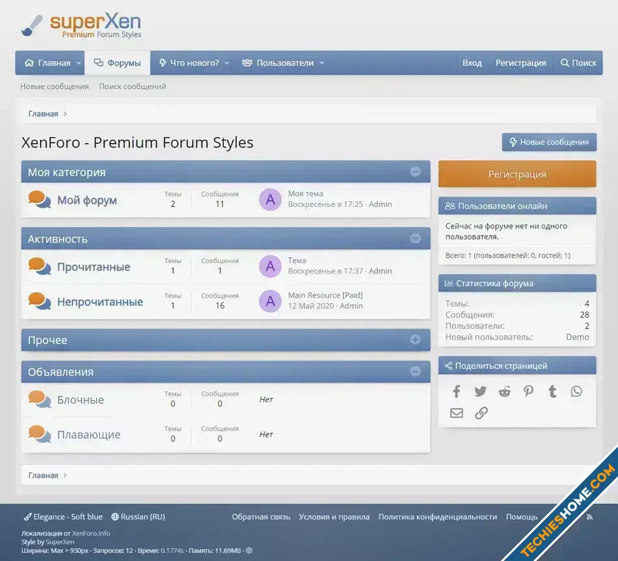This screenshot has width=618, height=561.
Task: Select the Форумы nav tab
Action: (x=118, y=63)
